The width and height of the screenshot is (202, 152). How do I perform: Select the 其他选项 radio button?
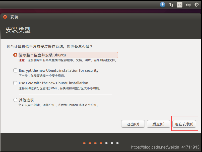[x=15, y=100]
